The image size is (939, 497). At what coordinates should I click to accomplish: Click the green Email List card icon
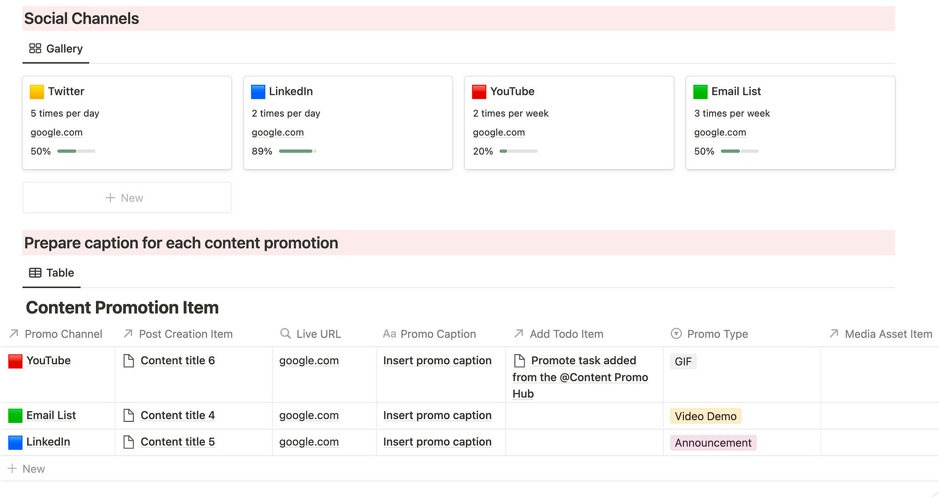701,92
